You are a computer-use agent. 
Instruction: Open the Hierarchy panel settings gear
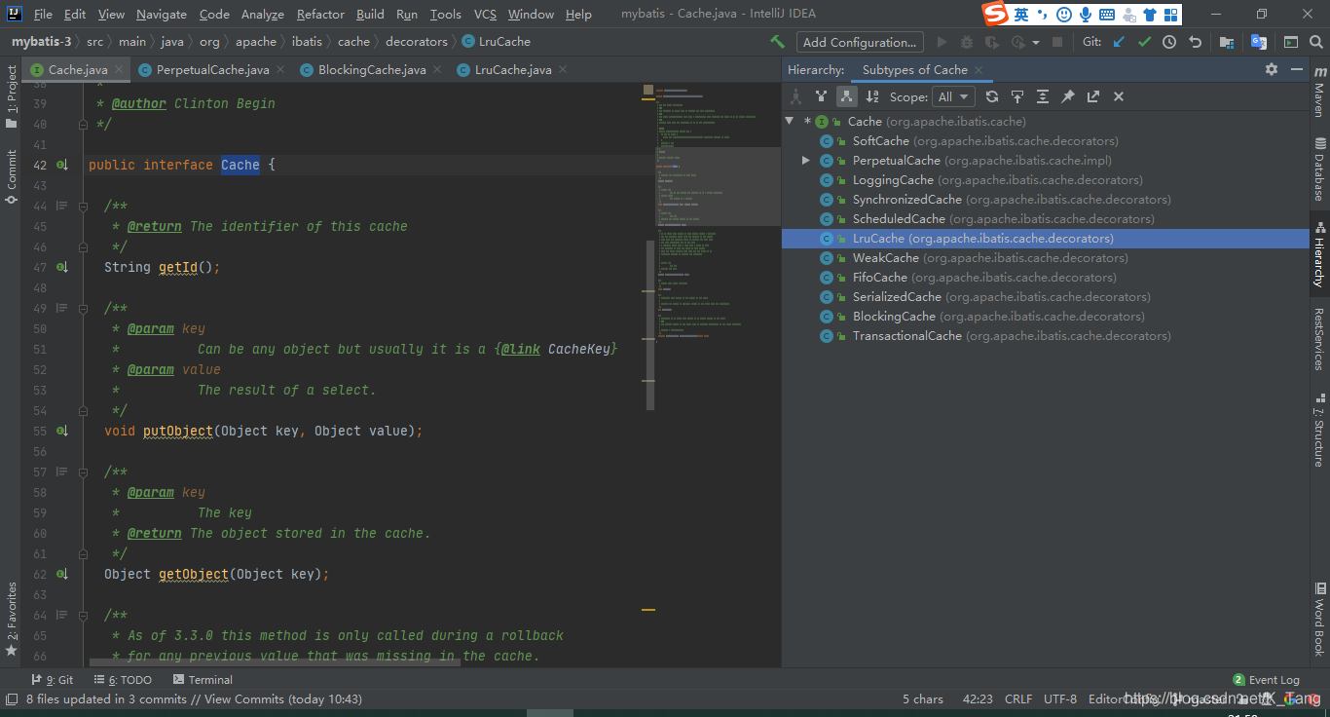[x=1272, y=69]
